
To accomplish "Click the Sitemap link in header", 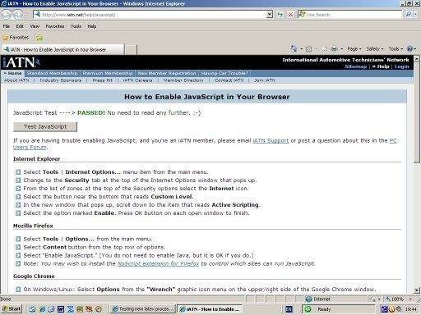I will click(x=355, y=66).
